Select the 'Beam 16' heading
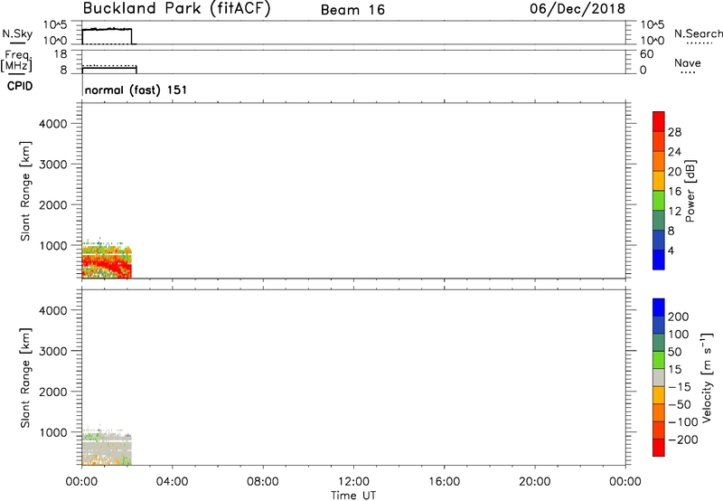Screen dimensions: 723x501 pos(352,10)
